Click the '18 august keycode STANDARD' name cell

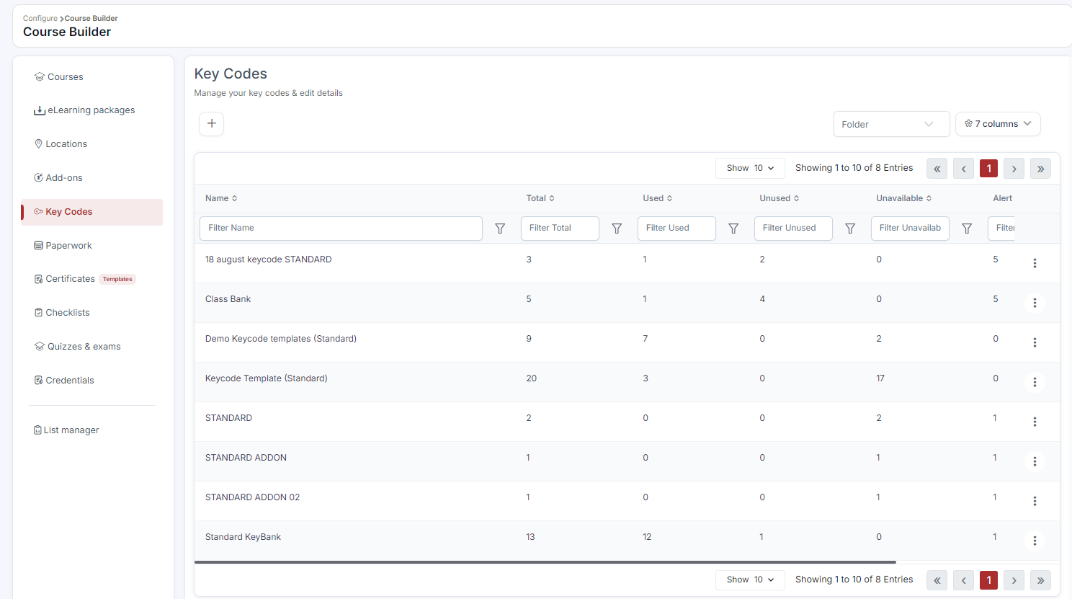(x=268, y=259)
